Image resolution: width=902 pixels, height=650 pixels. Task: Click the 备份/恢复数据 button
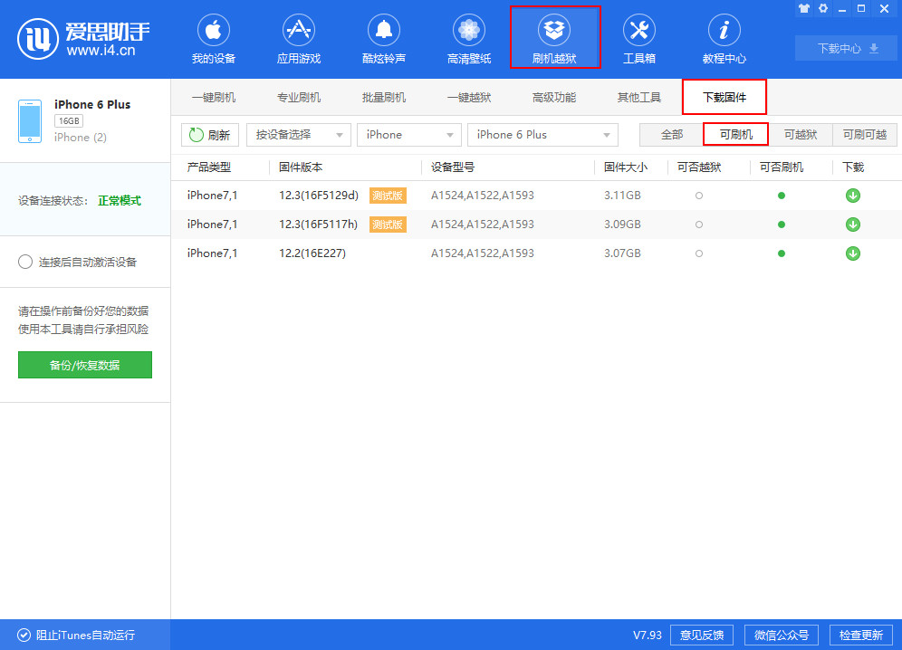tap(84, 365)
